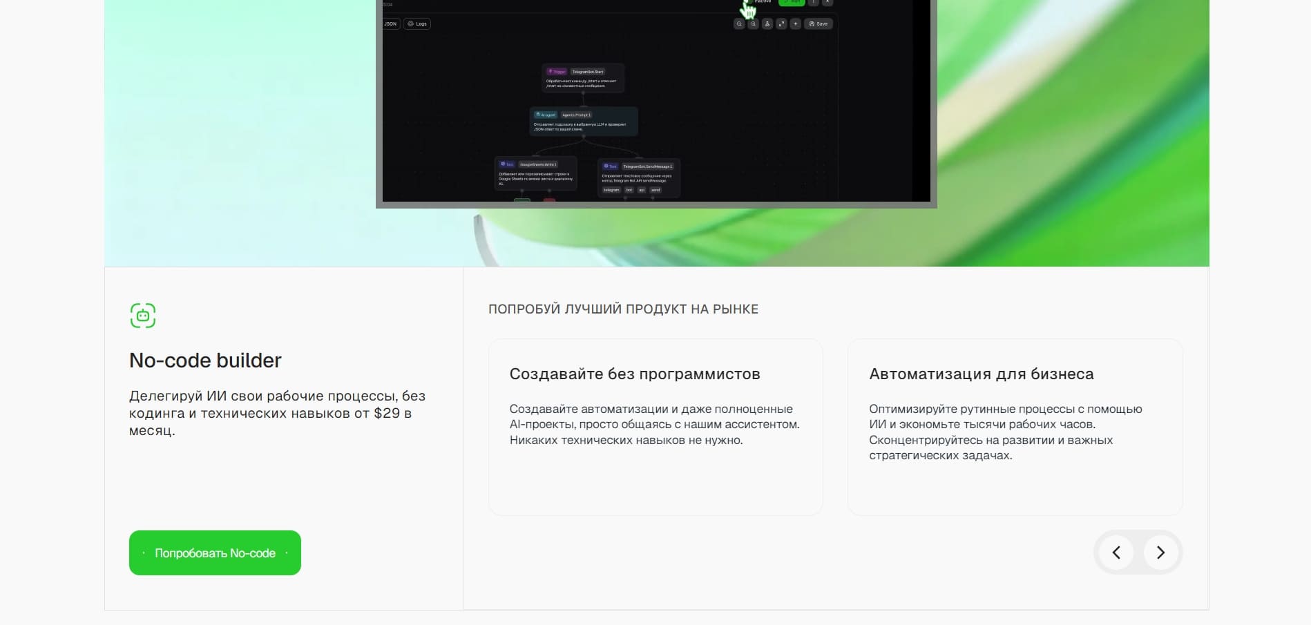Click the auto-layout tree icon in the demo toolbar
This screenshot has height=625, width=1311.
point(767,23)
